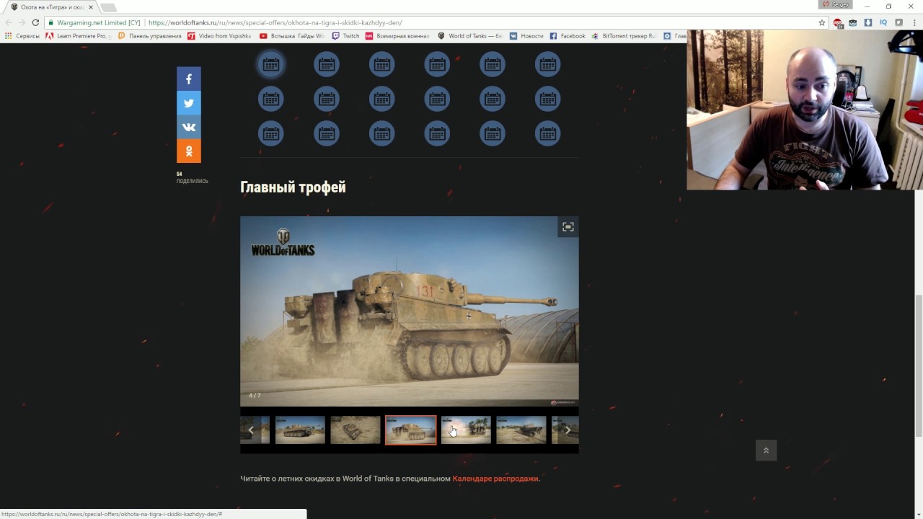Open the Video from Vspishka bookmark
Viewport: 923px width, 519px height.
(x=219, y=36)
